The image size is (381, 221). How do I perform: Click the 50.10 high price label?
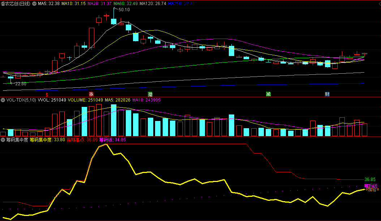click(124, 10)
